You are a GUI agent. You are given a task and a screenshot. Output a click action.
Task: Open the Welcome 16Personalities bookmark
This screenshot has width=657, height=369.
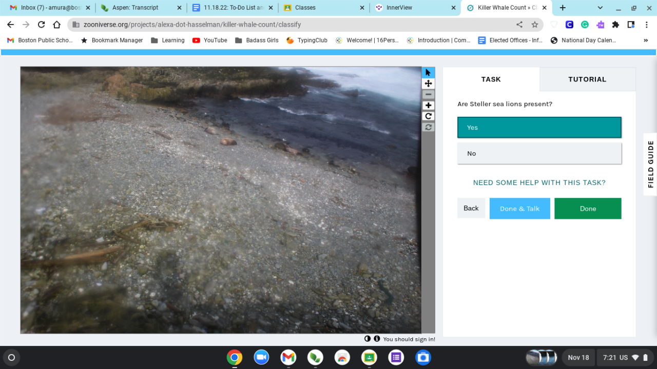click(x=367, y=40)
